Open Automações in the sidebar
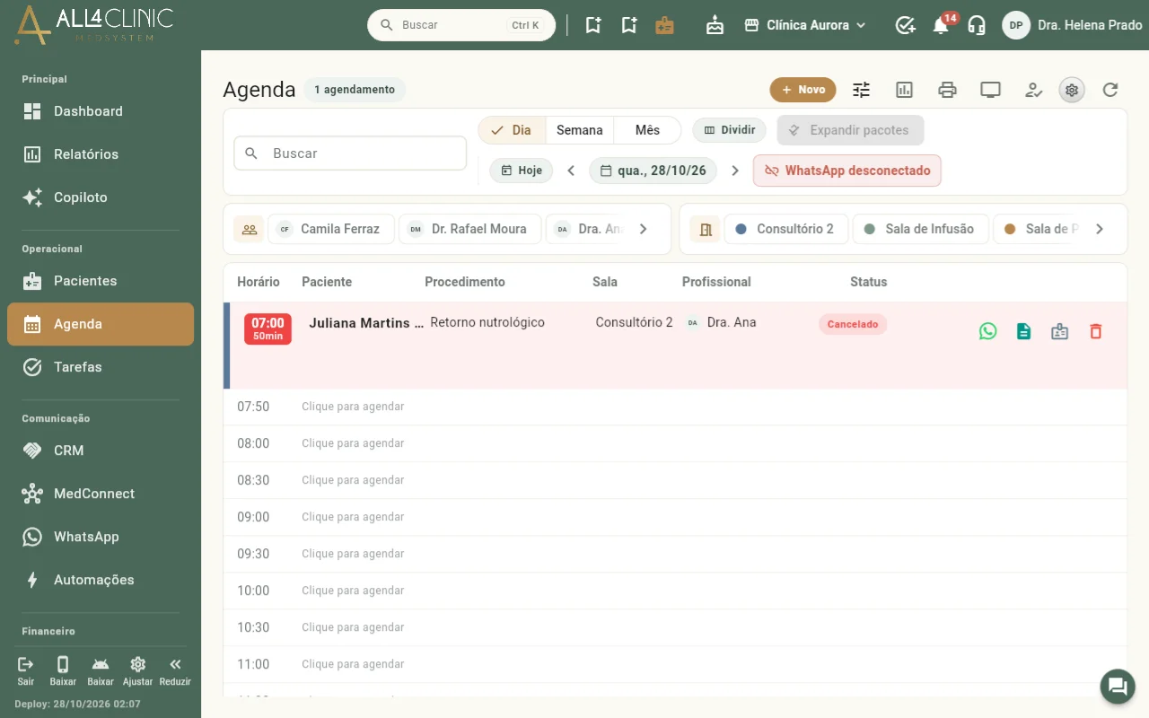 pyautogui.click(x=101, y=580)
